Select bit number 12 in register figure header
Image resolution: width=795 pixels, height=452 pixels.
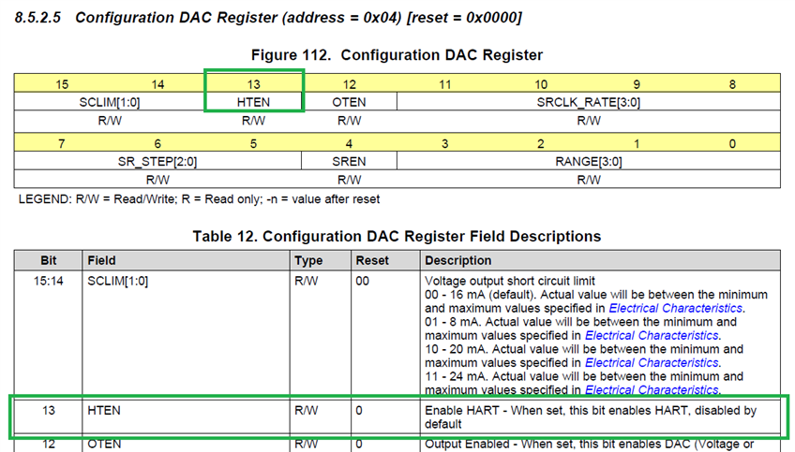pos(350,84)
